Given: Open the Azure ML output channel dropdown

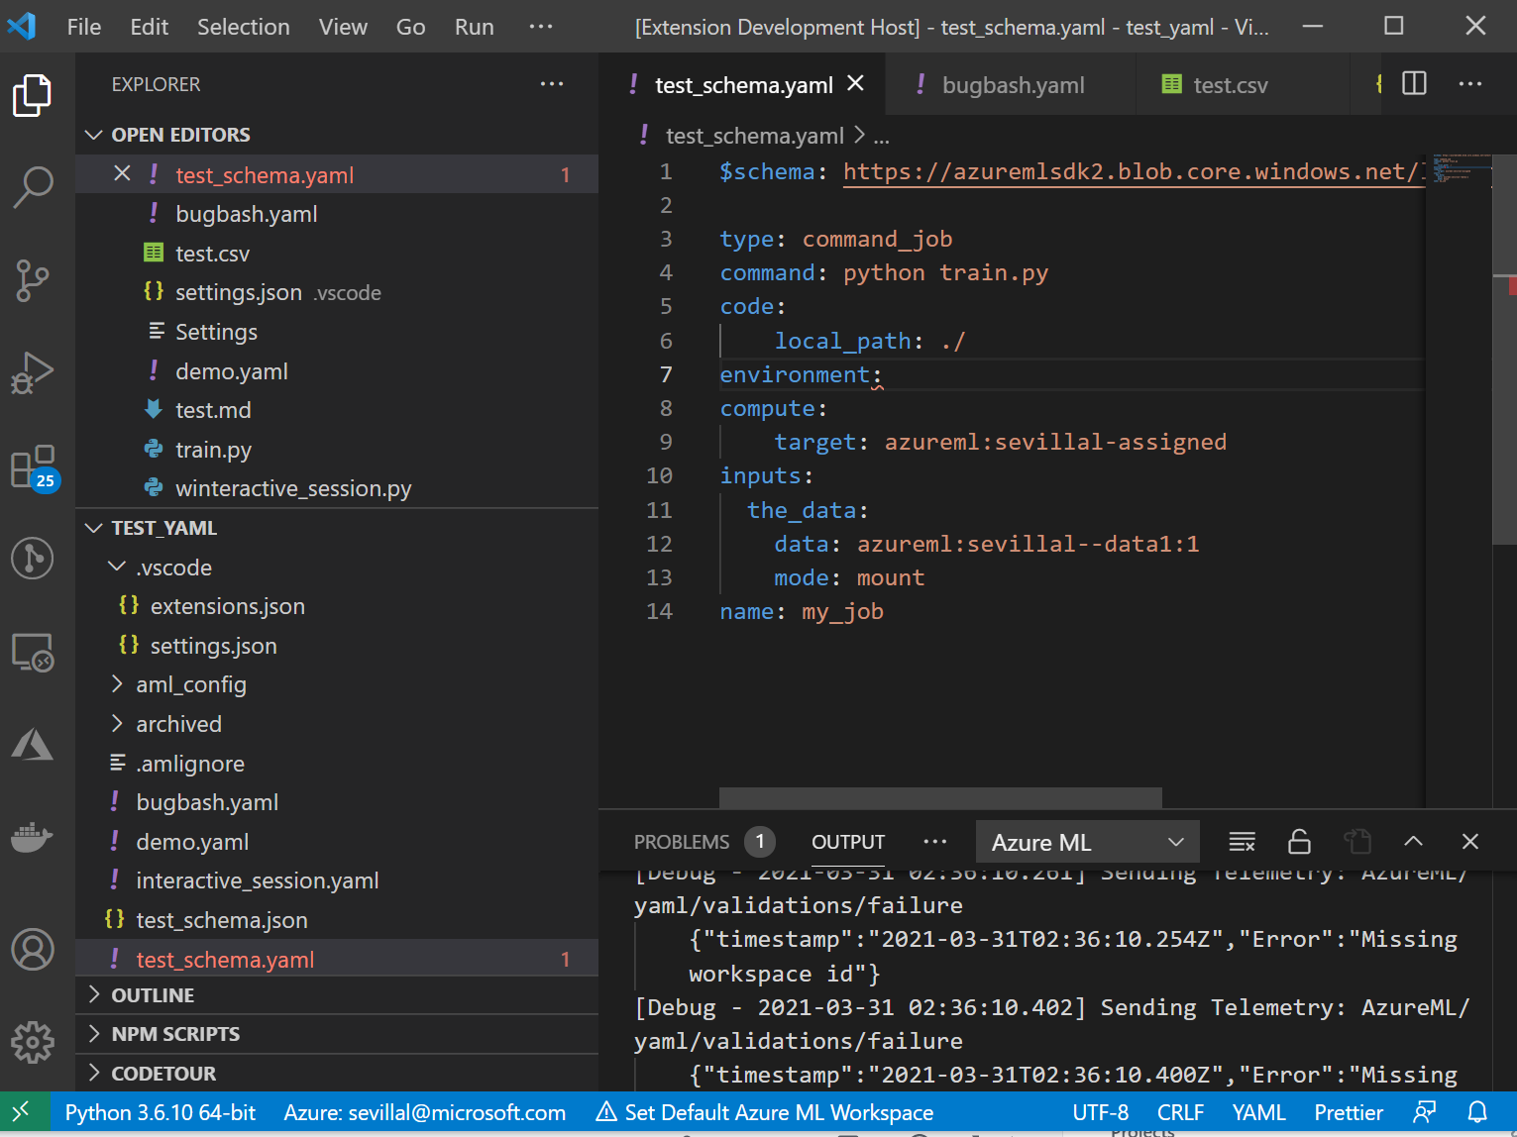Looking at the screenshot, I should click(1087, 841).
